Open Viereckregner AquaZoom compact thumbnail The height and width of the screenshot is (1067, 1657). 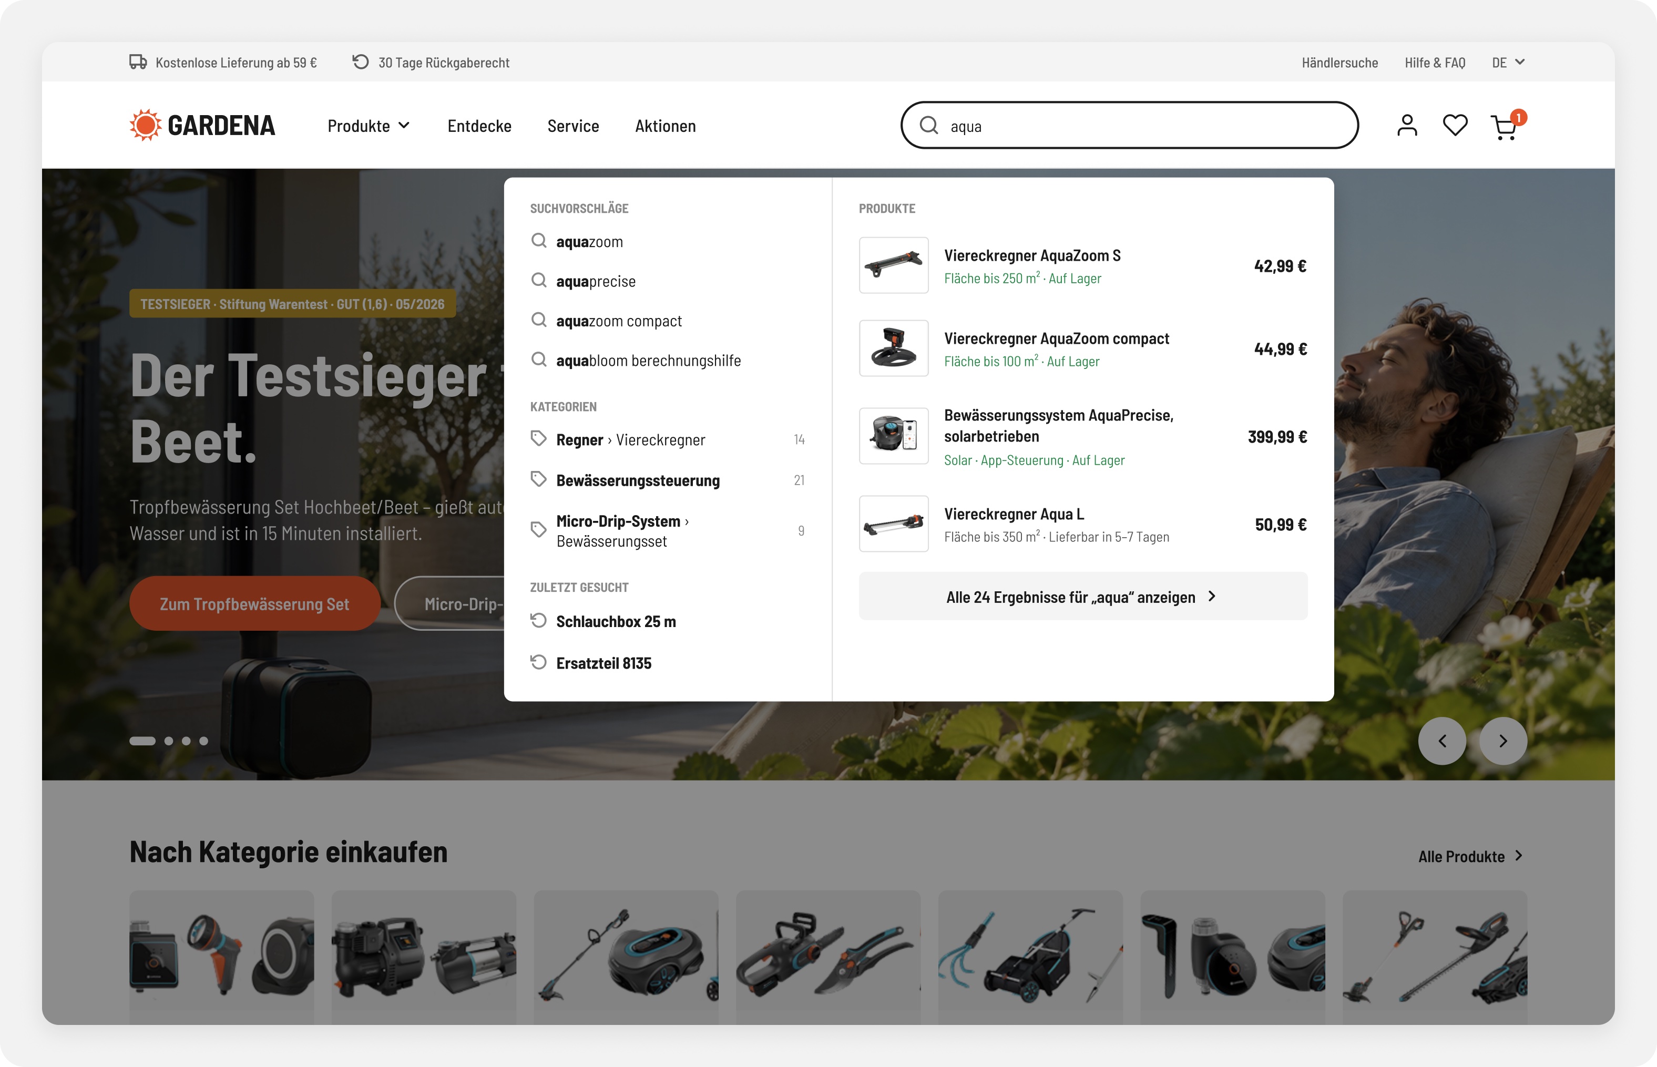click(x=893, y=348)
